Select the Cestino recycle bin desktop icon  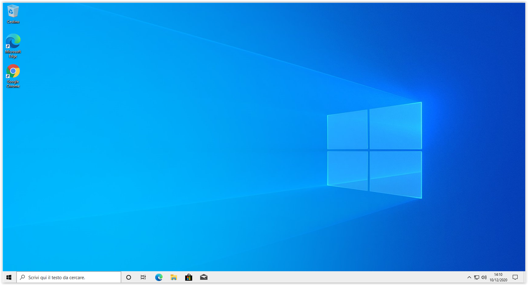(13, 14)
